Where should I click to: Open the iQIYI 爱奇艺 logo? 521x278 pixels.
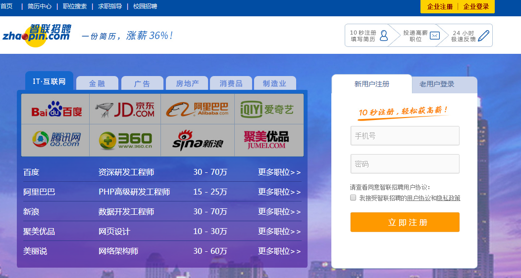(x=267, y=109)
